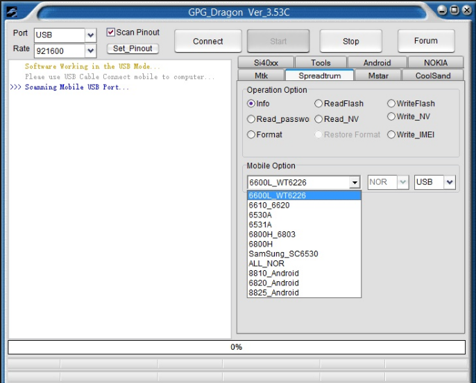Open the Rate dropdown arrow
Screen dimensions: 476x383
[x=90, y=51]
